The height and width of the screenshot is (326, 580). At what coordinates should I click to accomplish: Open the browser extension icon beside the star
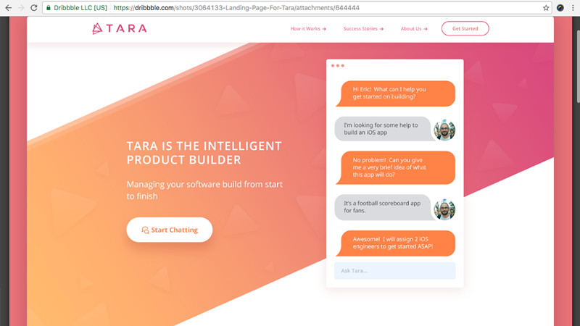tap(560, 8)
